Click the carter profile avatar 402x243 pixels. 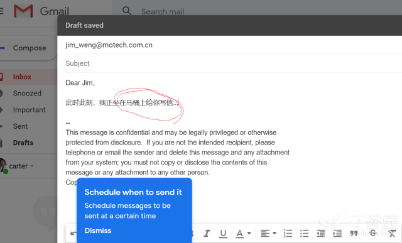[3, 166]
